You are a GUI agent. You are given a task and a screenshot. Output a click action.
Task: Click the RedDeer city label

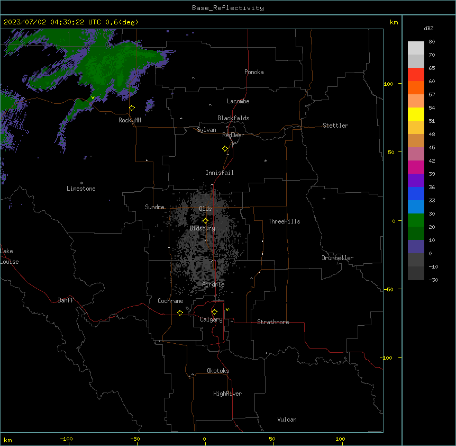pos(233,135)
